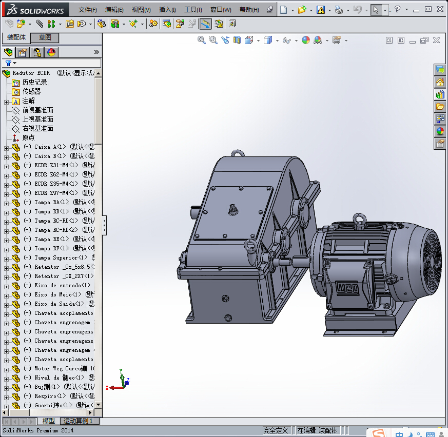This screenshot has height=437, width=448.
Task: Open the display style dropdown arrow
Action: point(277,41)
